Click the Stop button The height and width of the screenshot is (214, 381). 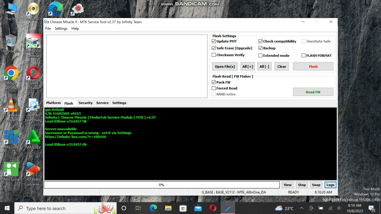(x=302, y=185)
